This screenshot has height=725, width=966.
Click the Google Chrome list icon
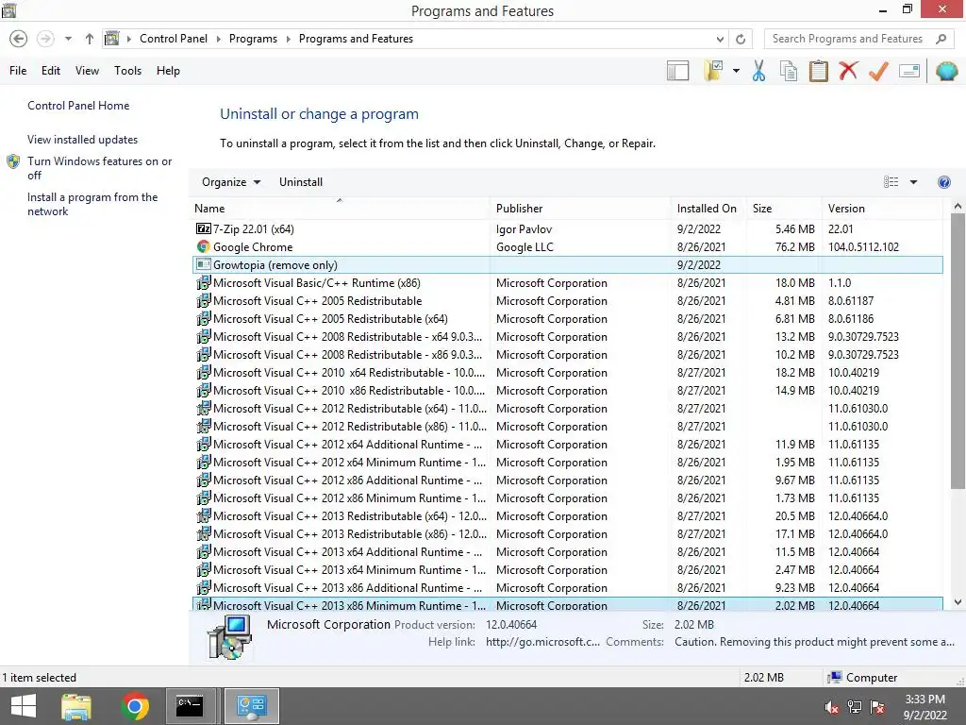tap(204, 246)
